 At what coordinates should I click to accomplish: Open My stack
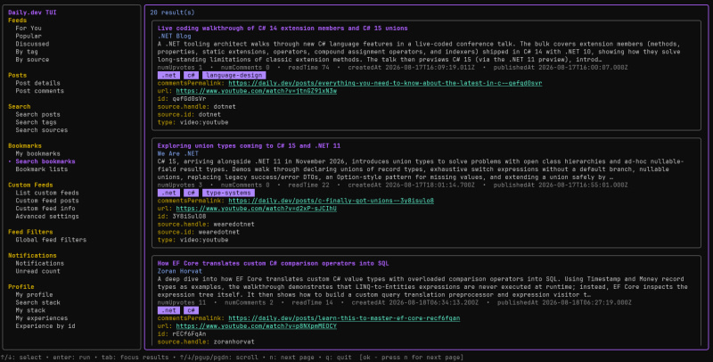(x=30, y=310)
